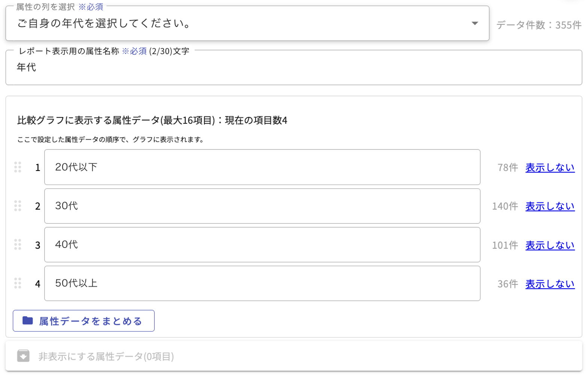Click archive icon beside 非表示にする属性データ
Image resolution: width=588 pixels, height=376 pixels.
coord(23,356)
